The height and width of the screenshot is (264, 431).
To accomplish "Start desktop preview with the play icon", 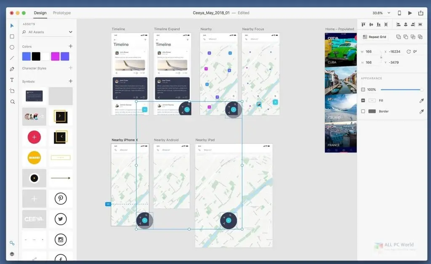I will point(410,13).
